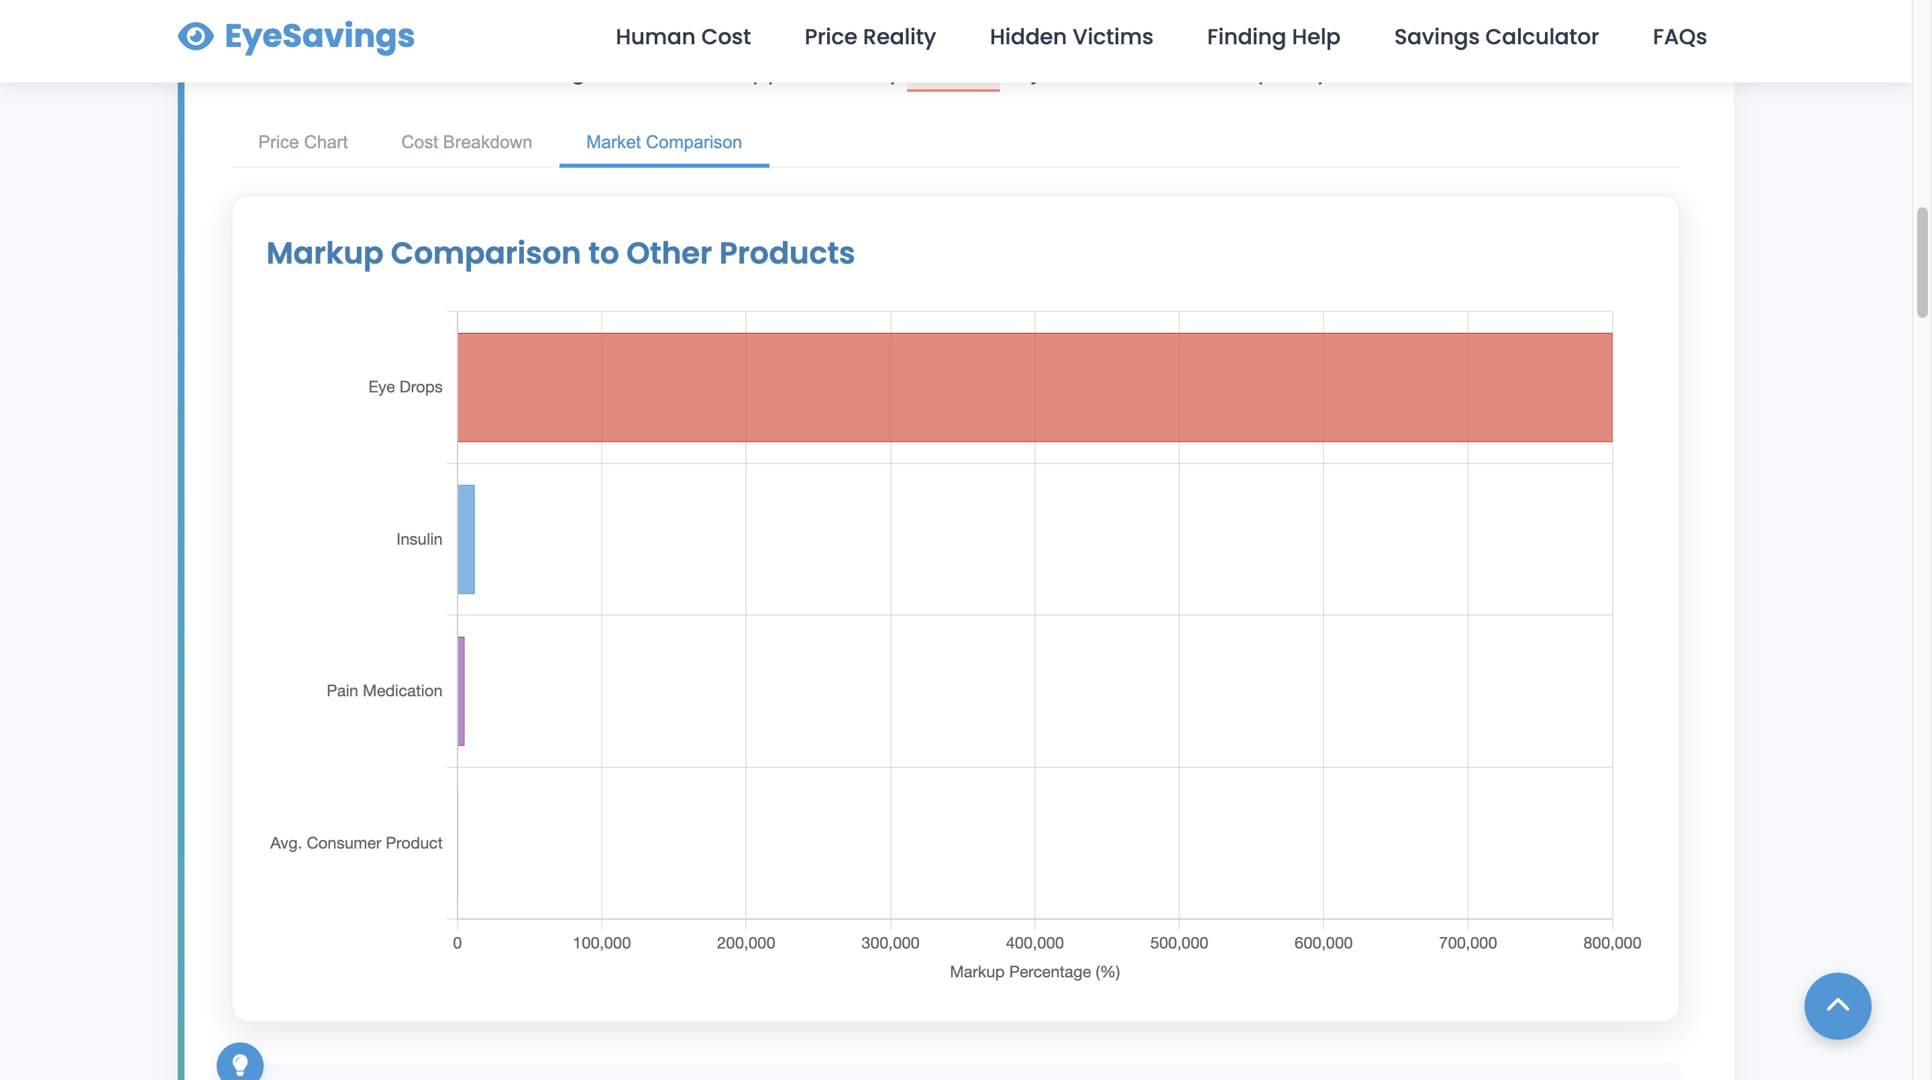Click the Avg. Consumer Product label
This screenshot has height=1080, width=1932.
[356, 843]
